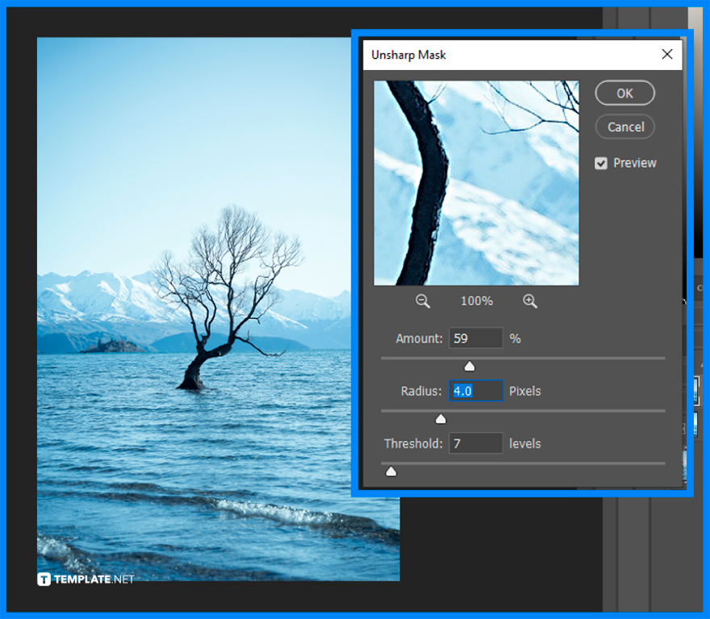The width and height of the screenshot is (710, 619).
Task: Click the Amount value field
Action: pyautogui.click(x=475, y=338)
